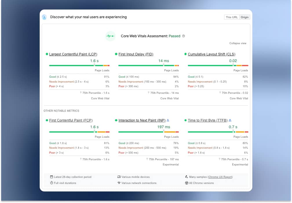Click the 10% Poor value for CLS
Viewport: 292px width, 203px height.
[x=245, y=86]
